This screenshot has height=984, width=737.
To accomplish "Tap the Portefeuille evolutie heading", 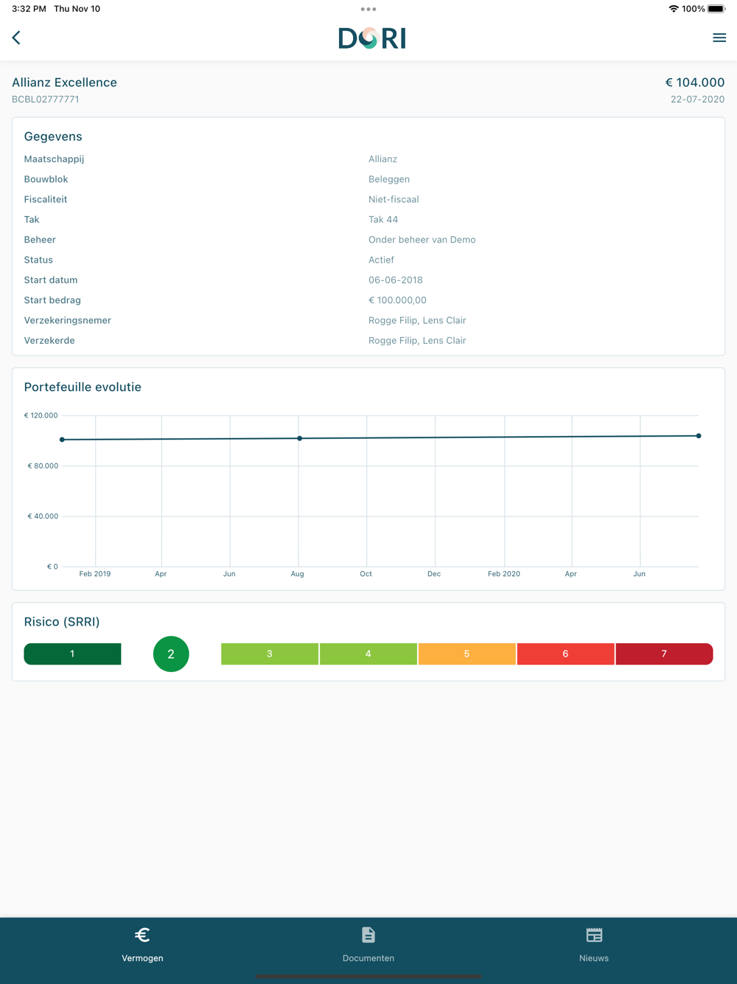I will [x=83, y=387].
